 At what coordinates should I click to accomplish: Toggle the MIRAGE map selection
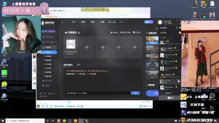tap(152, 40)
